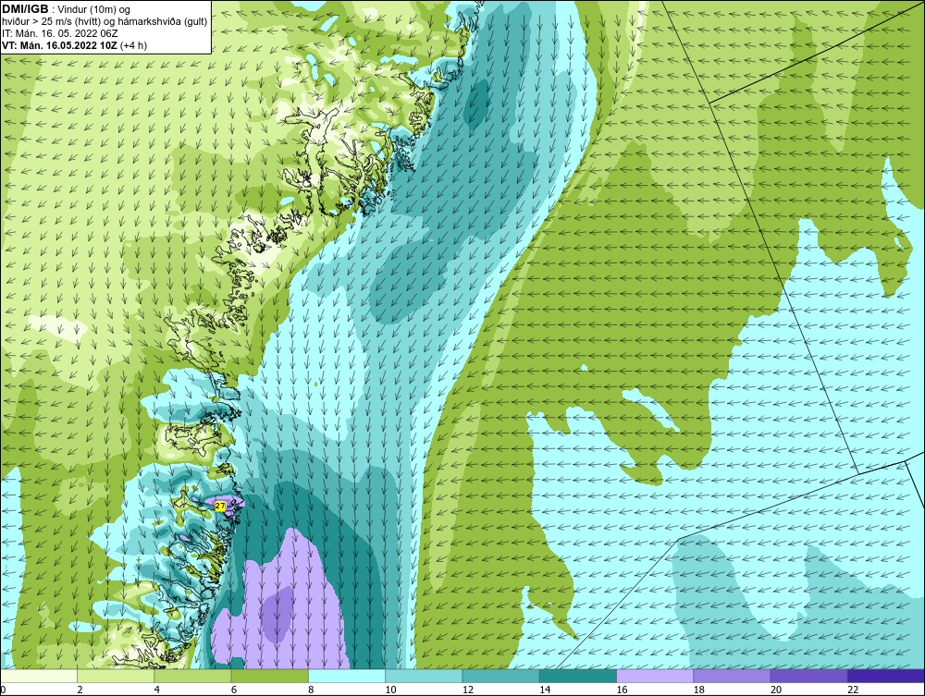Pick the 18–20 m/s purple legend swatch
Screen dimensions: 925x696
coord(732,676)
